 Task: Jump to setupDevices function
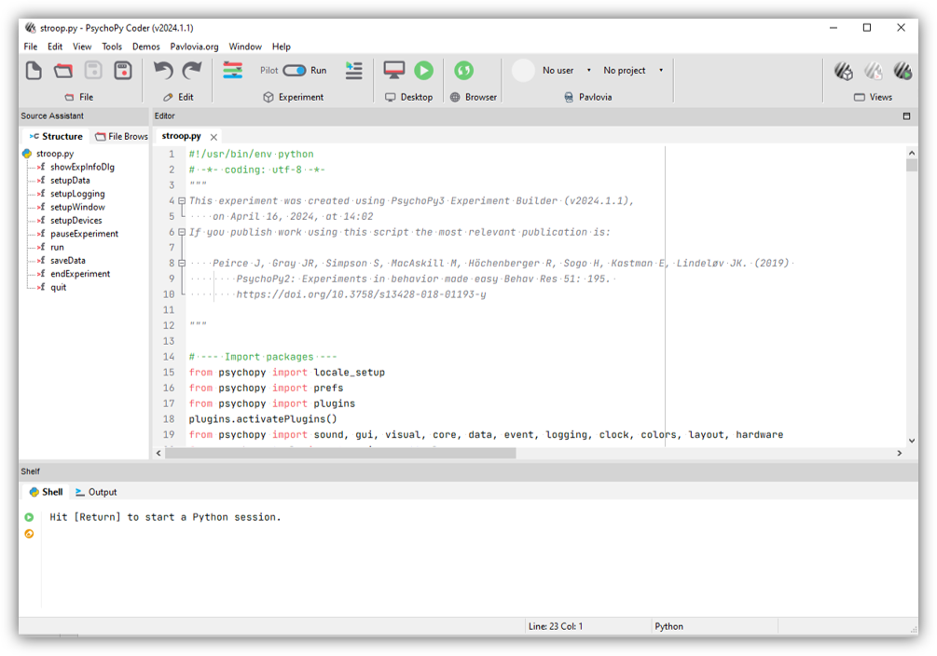(x=76, y=220)
